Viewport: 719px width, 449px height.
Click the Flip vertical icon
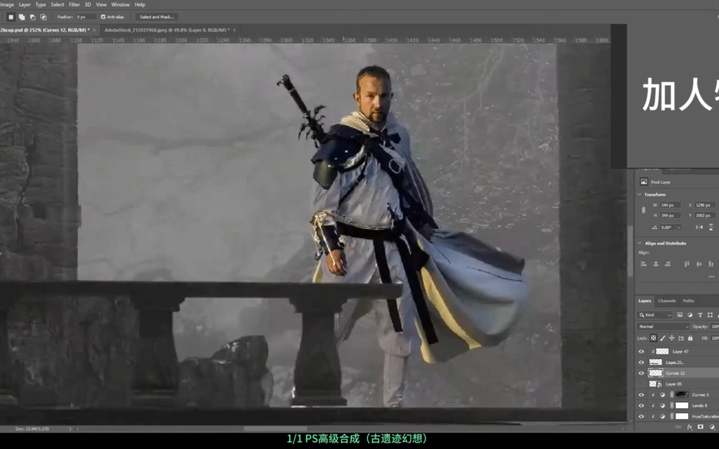pyautogui.click(x=711, y=227)
